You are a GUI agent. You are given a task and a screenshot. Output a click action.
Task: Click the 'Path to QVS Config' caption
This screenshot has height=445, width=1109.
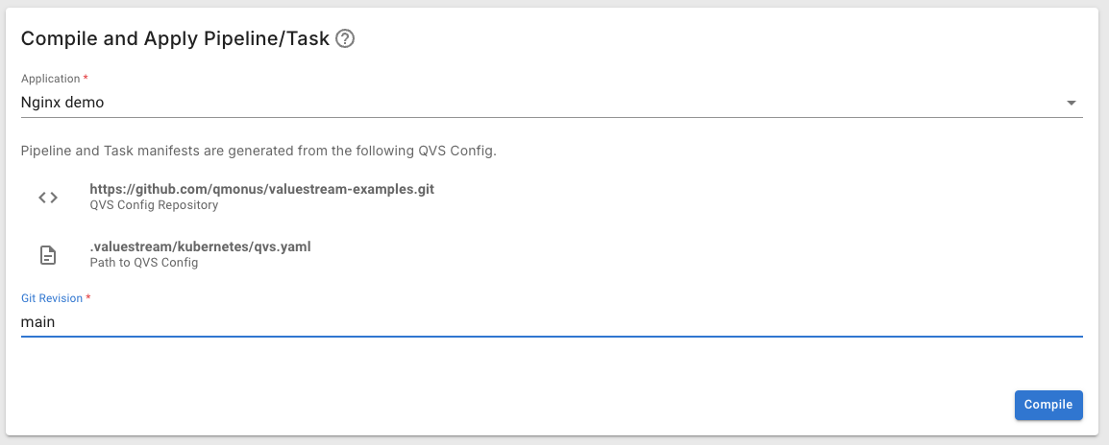click(143, 263)
